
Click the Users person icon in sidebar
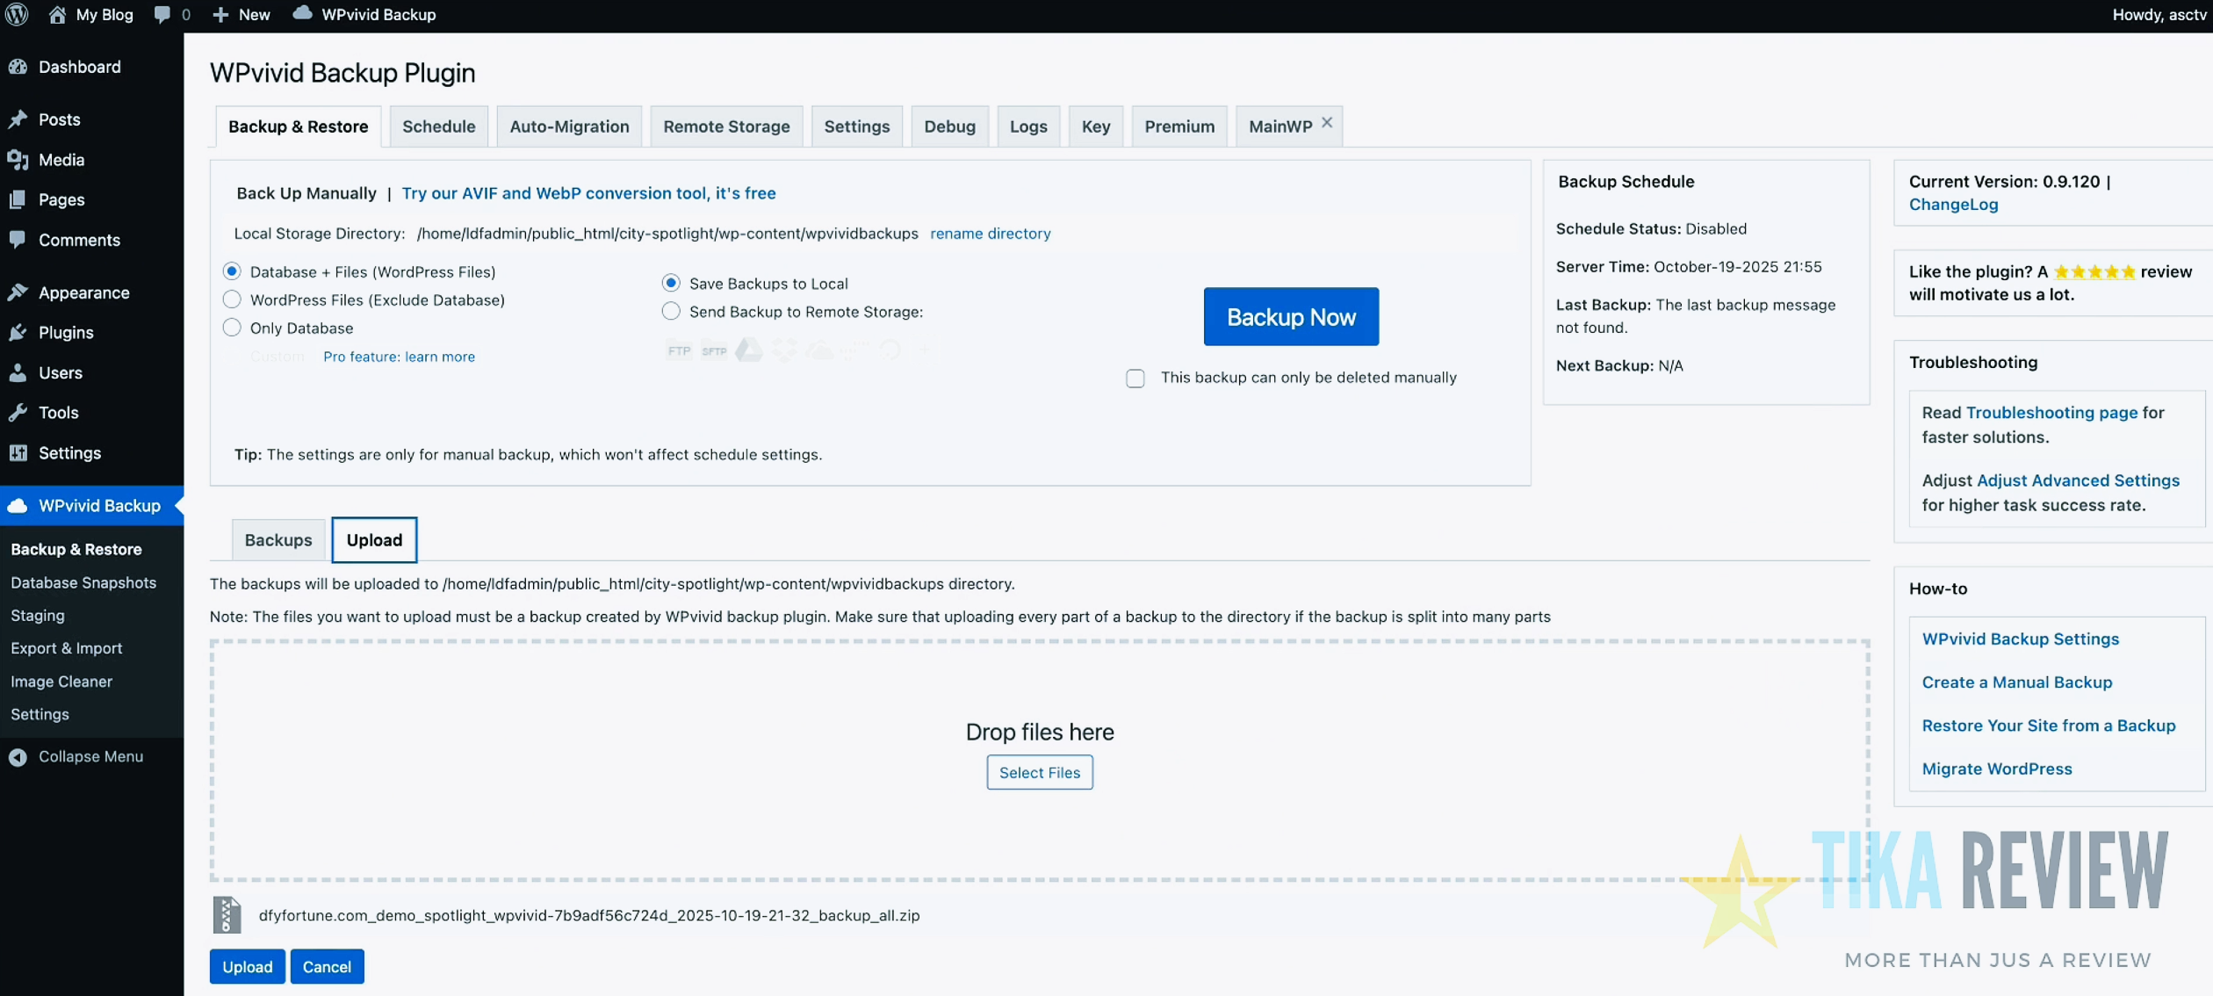(18, 372)
